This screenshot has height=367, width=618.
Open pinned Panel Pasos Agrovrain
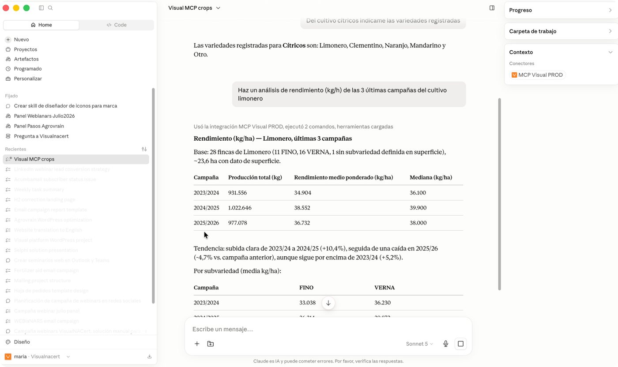click(x=39, y=126)
